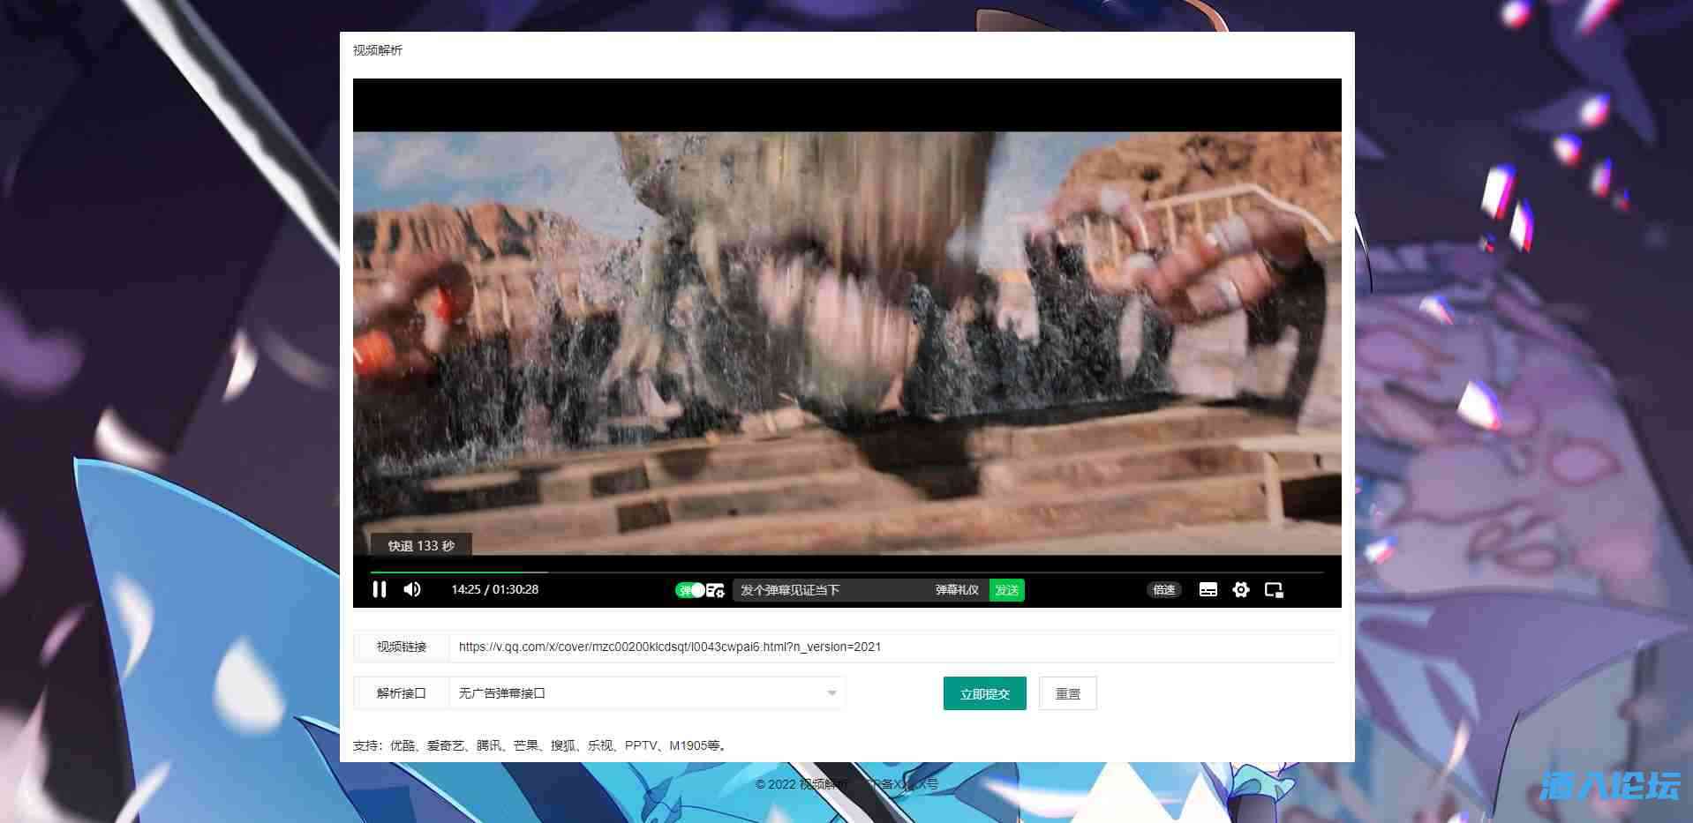Enable picture-in-picture mode icon

tap(1274, 590)
